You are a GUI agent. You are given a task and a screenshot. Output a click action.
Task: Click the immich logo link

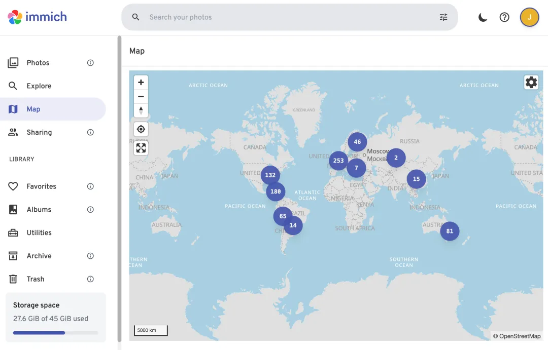click(x=38, y=17)
